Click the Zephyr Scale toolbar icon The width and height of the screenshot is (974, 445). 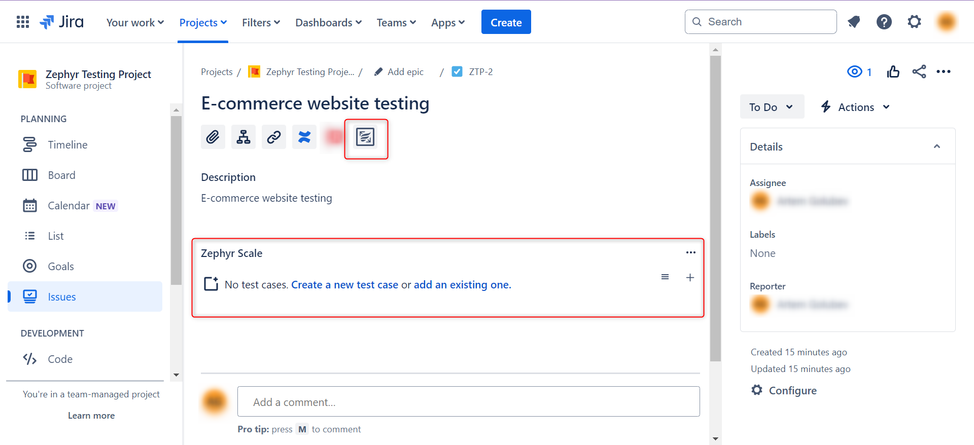pos(365,137)
